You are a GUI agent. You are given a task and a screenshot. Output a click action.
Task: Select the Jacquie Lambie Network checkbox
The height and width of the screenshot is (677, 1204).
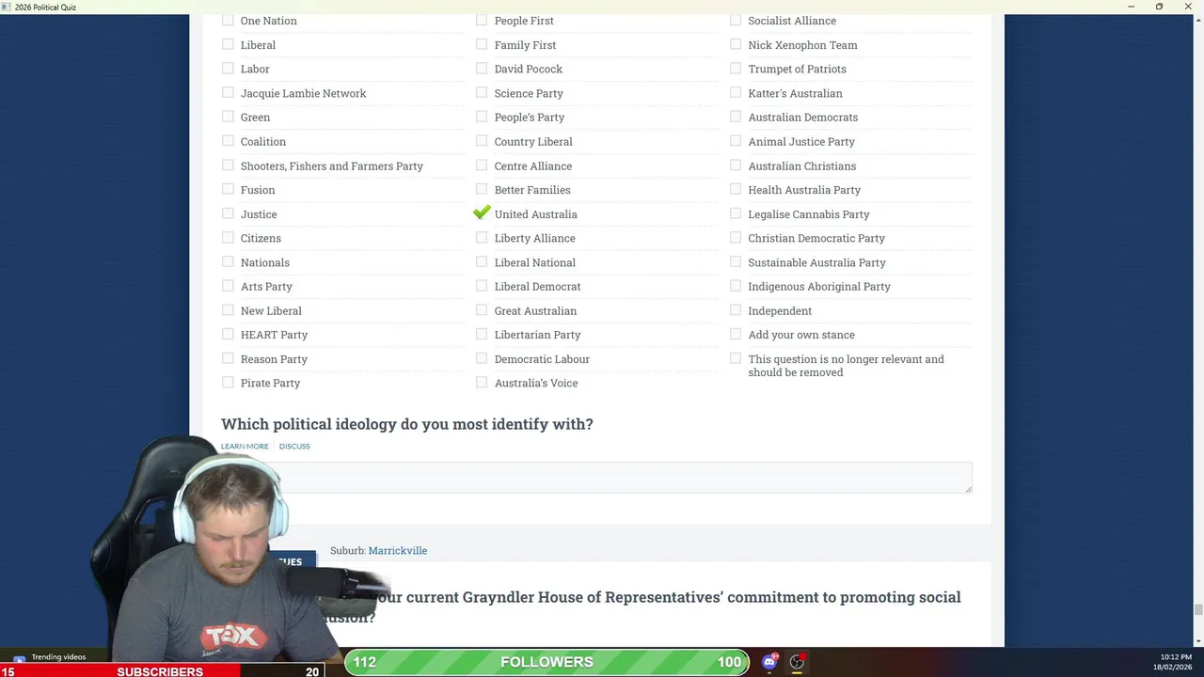[228, 92]
